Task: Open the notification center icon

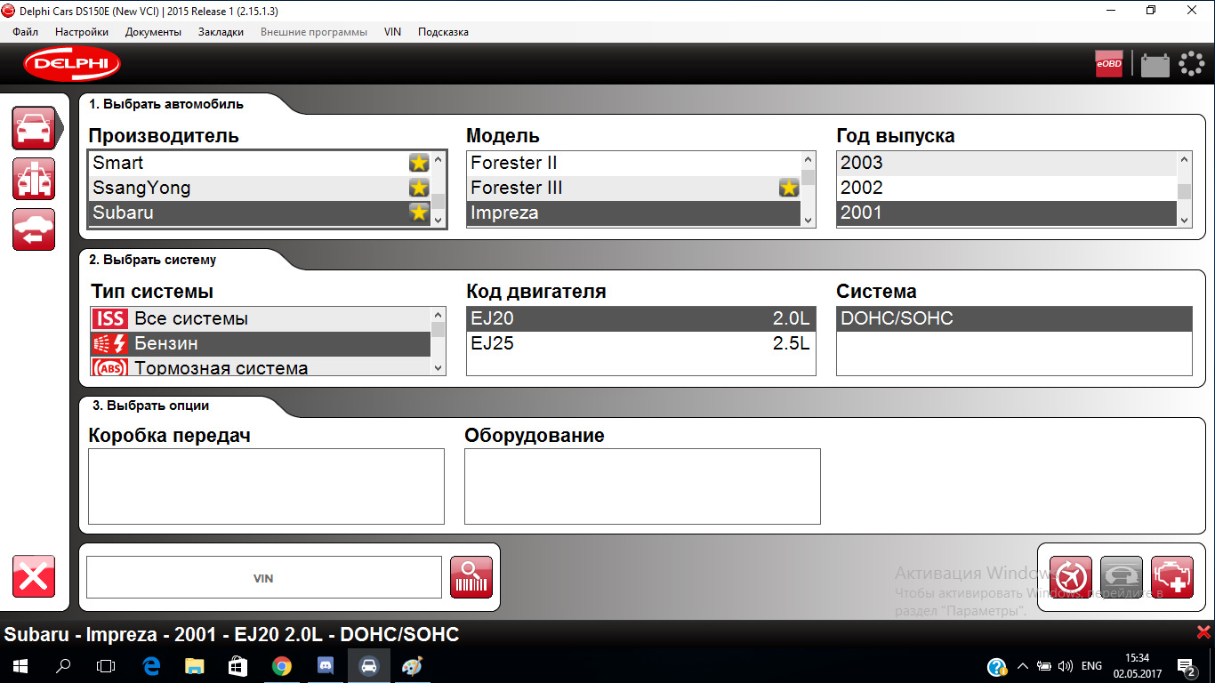Action: tap(1186, 666)
